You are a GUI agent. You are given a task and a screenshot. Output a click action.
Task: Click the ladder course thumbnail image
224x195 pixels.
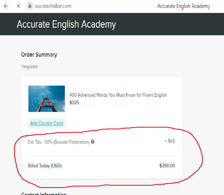(x=46, y=99)
